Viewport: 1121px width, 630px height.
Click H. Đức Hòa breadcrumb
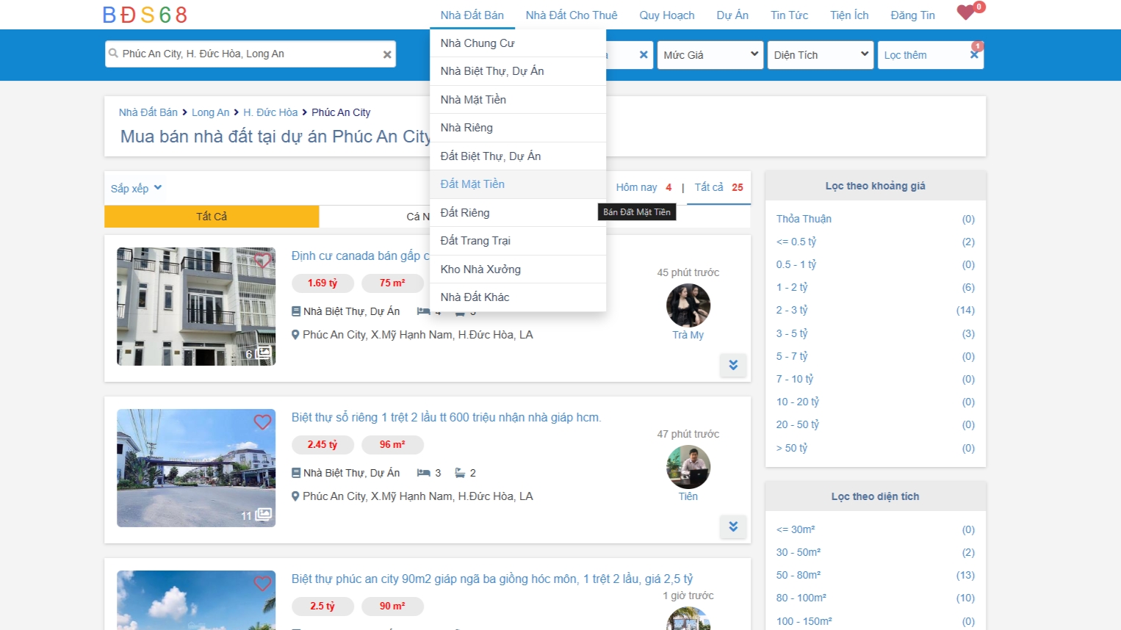[x=270, y=112]
